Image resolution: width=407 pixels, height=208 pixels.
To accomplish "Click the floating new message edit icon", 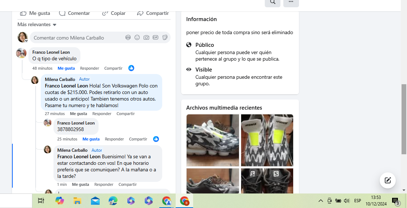I will [x=387, y=180].
